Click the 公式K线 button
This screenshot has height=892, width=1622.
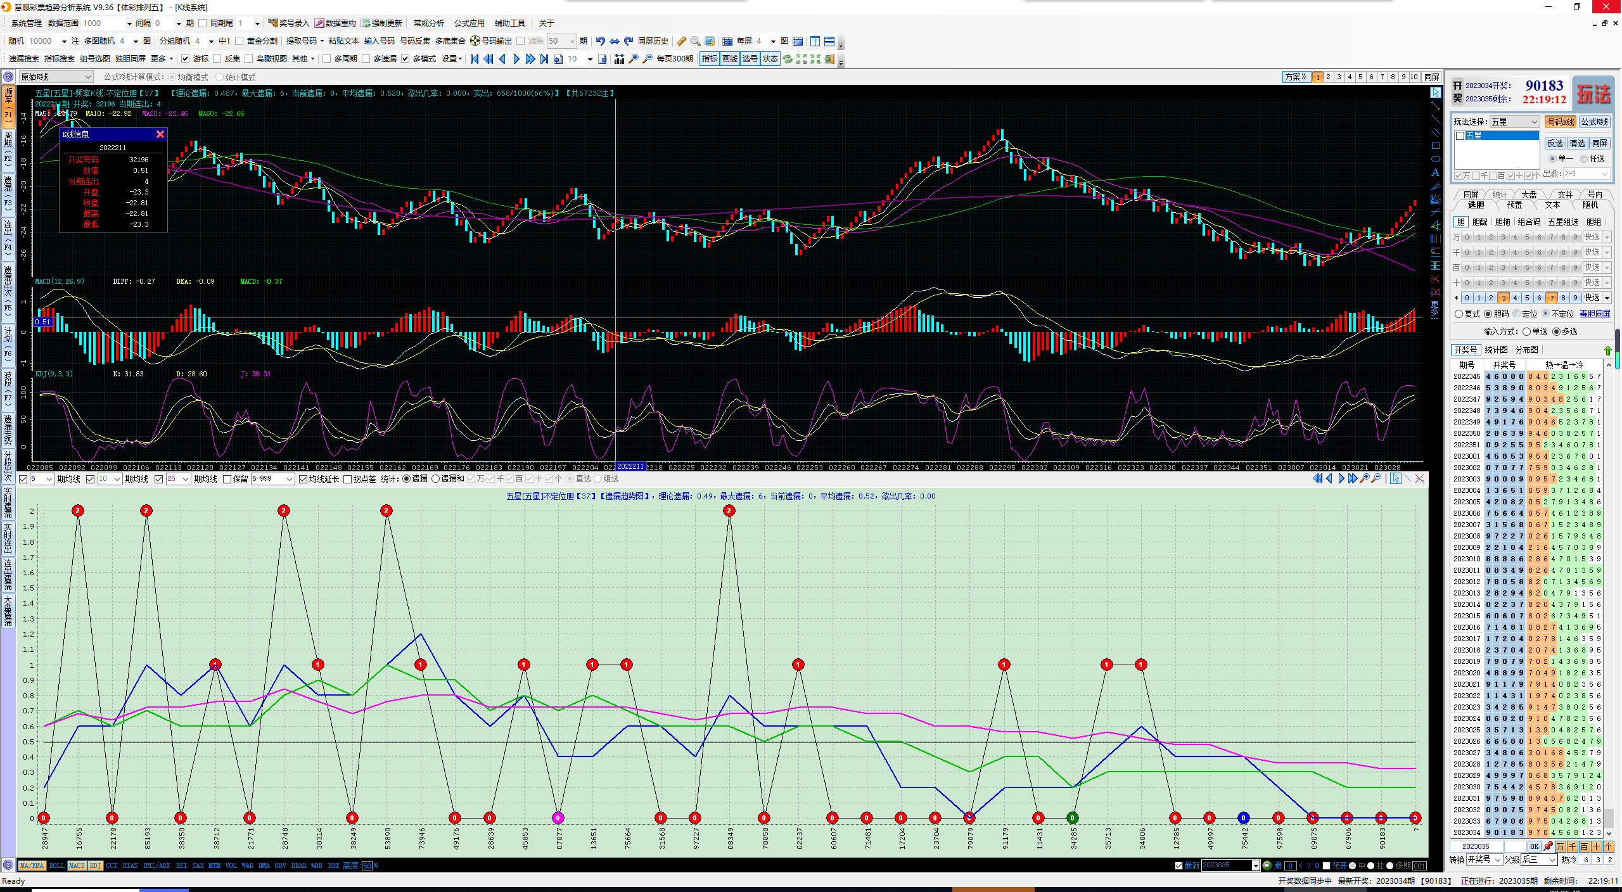tap(1594, 122)
